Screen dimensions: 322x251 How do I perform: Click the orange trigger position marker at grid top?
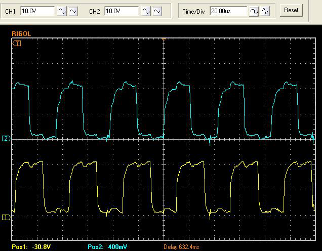pyautogui.click(x=164, y=39)
